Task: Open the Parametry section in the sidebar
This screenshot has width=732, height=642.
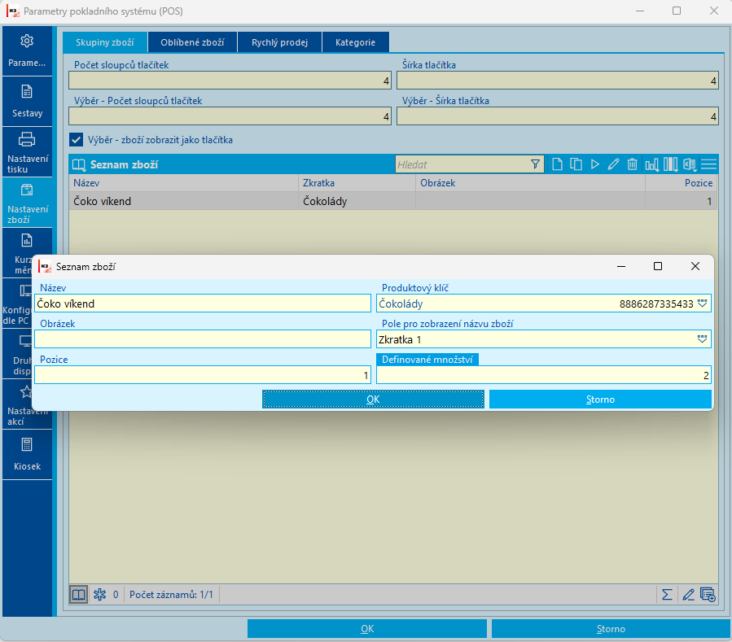Action: [x=27, y=51]
